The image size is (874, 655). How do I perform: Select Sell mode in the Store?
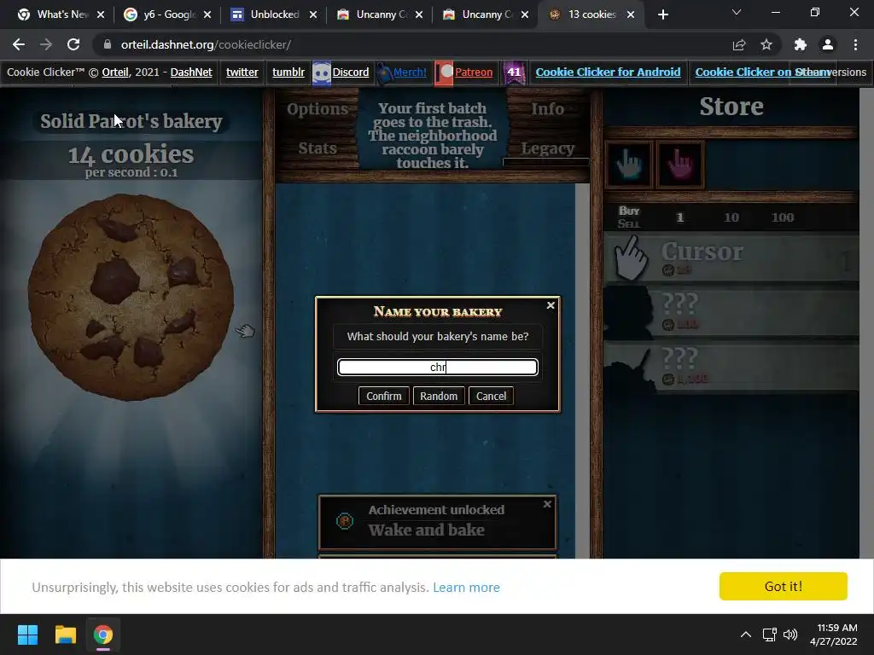click(629, 224)
